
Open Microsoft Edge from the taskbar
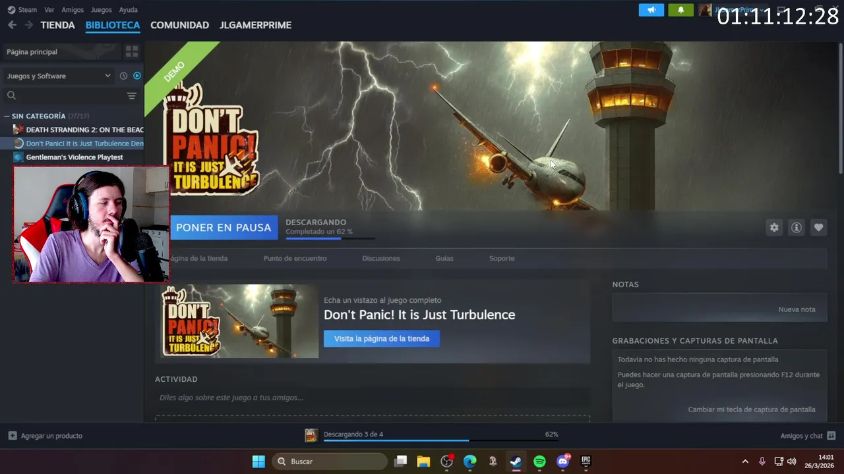pyautogui.click(x=469, y=461)
